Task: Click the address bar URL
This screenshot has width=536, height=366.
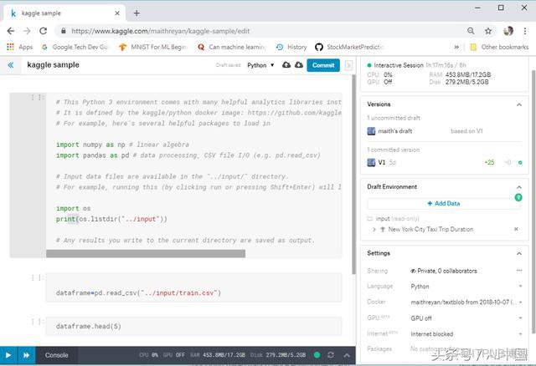Action: point(160,31)
